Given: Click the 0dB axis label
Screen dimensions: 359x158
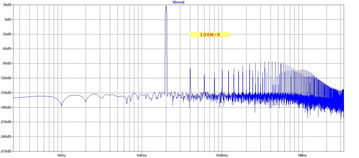Looking at the screenshot, I should (8, 20).
